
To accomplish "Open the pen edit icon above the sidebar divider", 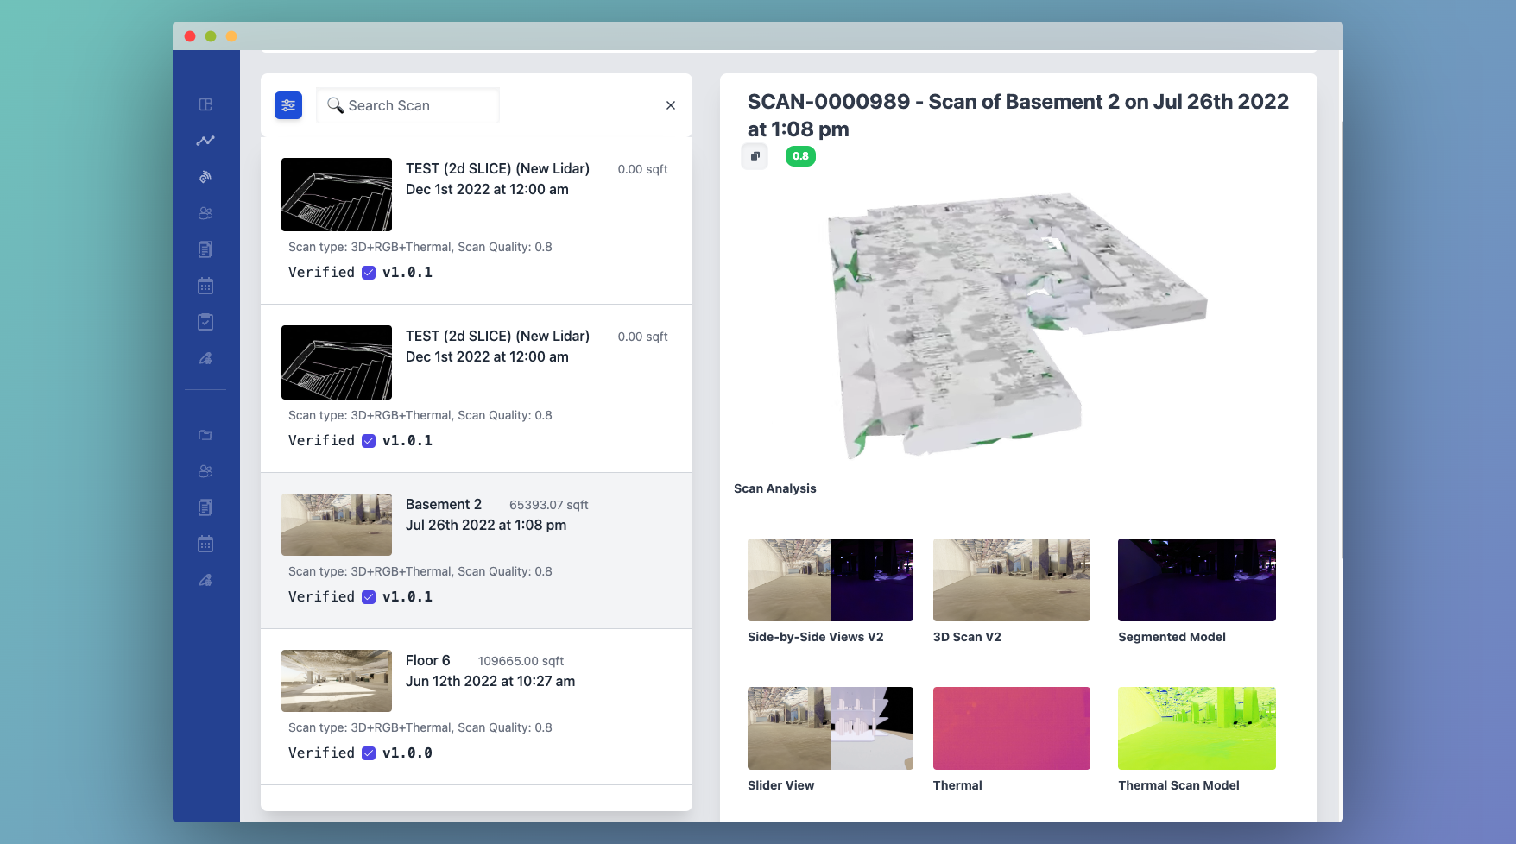I will [205, 358].
